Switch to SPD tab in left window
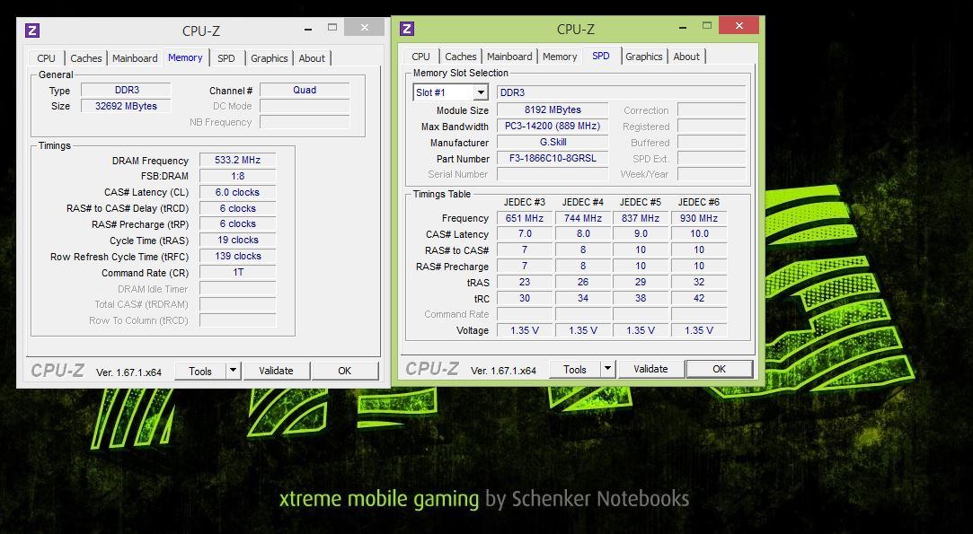 point(226,58)
